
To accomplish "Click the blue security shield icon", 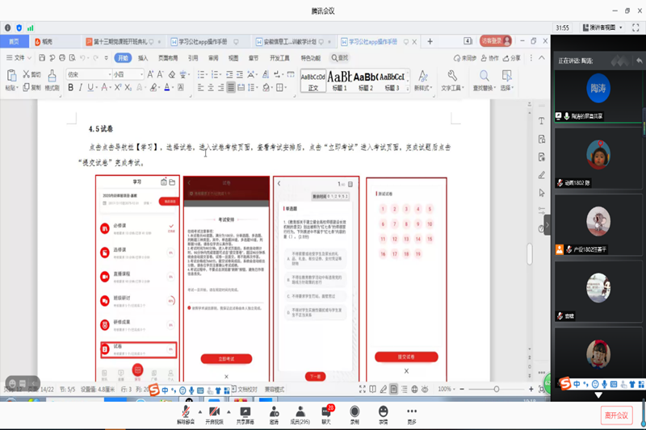I will pyautogui.click(x=19, y=28).
